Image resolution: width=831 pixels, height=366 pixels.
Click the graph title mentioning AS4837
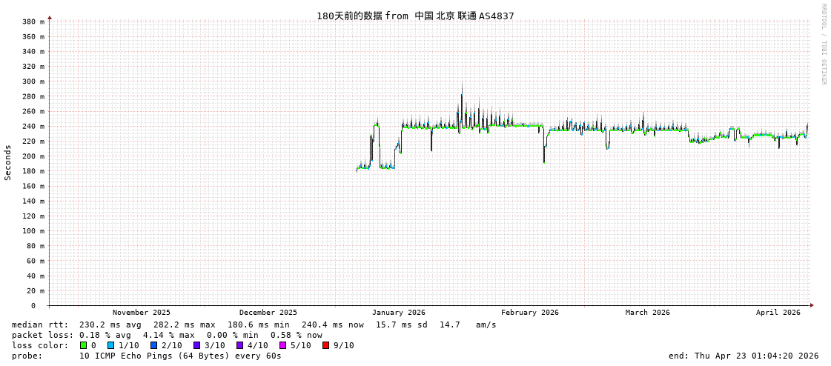click(x=415, y=16)
